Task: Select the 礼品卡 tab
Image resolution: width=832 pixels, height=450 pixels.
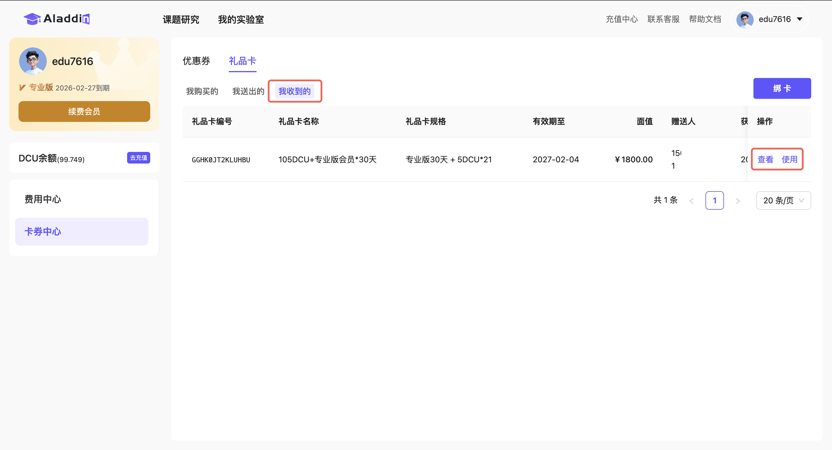Action: click(242, 61)
